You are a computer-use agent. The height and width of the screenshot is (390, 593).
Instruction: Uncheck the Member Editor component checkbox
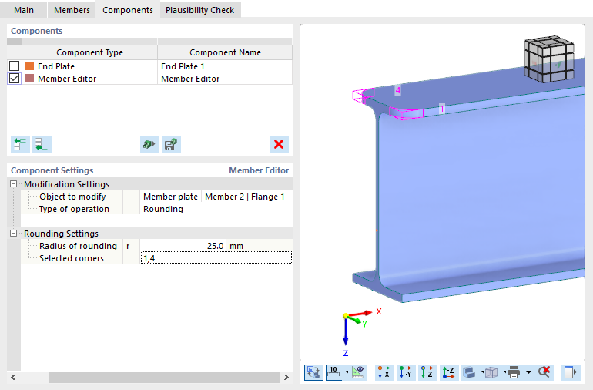[x=14, y=79]
